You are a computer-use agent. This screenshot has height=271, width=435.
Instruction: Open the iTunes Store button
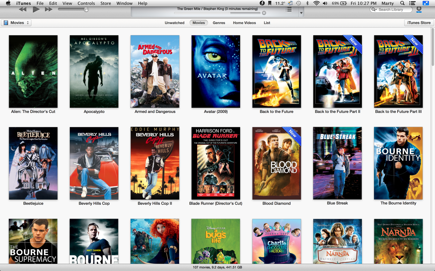(x=419, y=23)
